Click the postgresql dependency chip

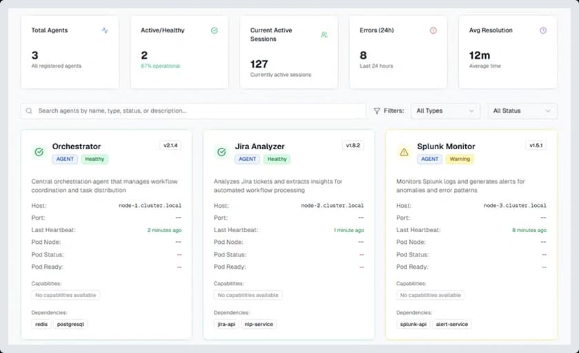(x=70, y=324)
